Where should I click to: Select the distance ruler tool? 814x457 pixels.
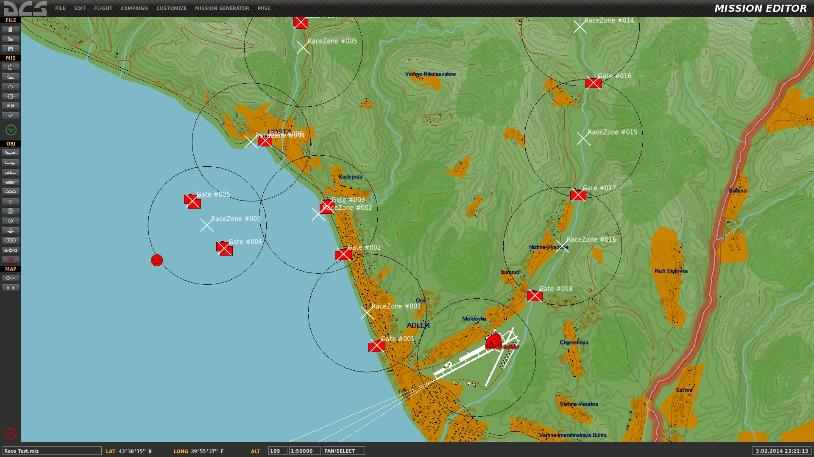[x=11, y=288]
